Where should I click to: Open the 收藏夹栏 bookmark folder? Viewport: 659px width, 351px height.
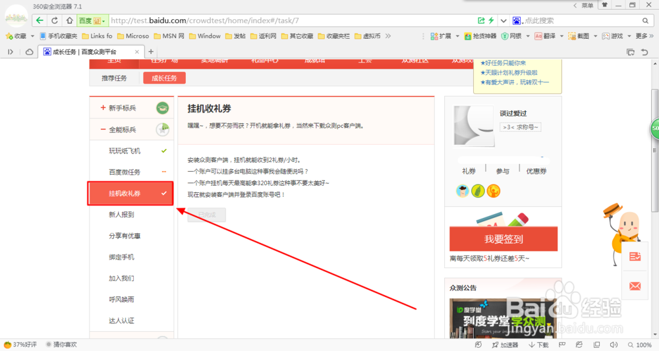[x=333, y=36]
